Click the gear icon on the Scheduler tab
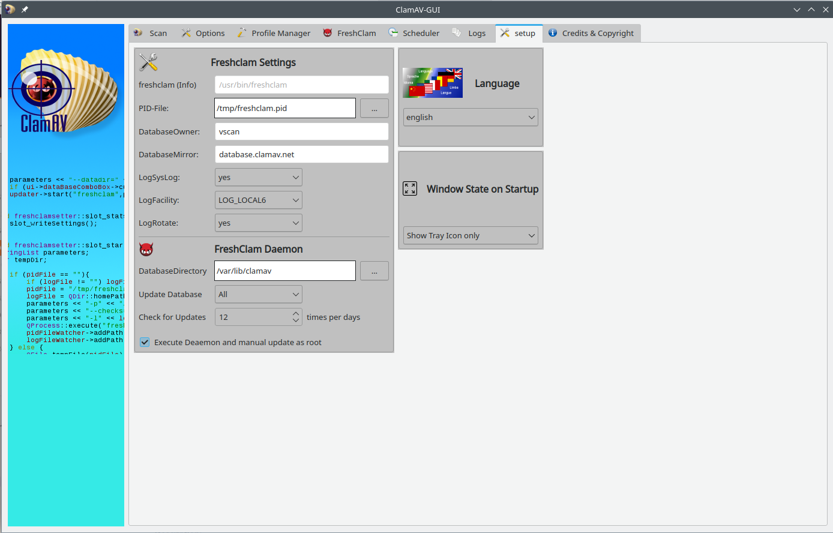The height and width of the screenshot is (533, 833). (x=392, y=33)
